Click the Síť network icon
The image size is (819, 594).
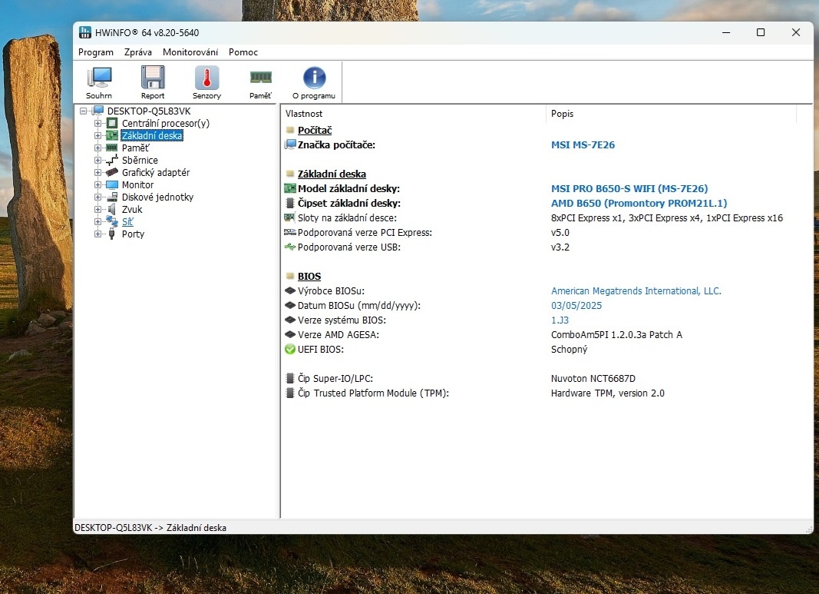pyautogui.click(x=112, y=222)
